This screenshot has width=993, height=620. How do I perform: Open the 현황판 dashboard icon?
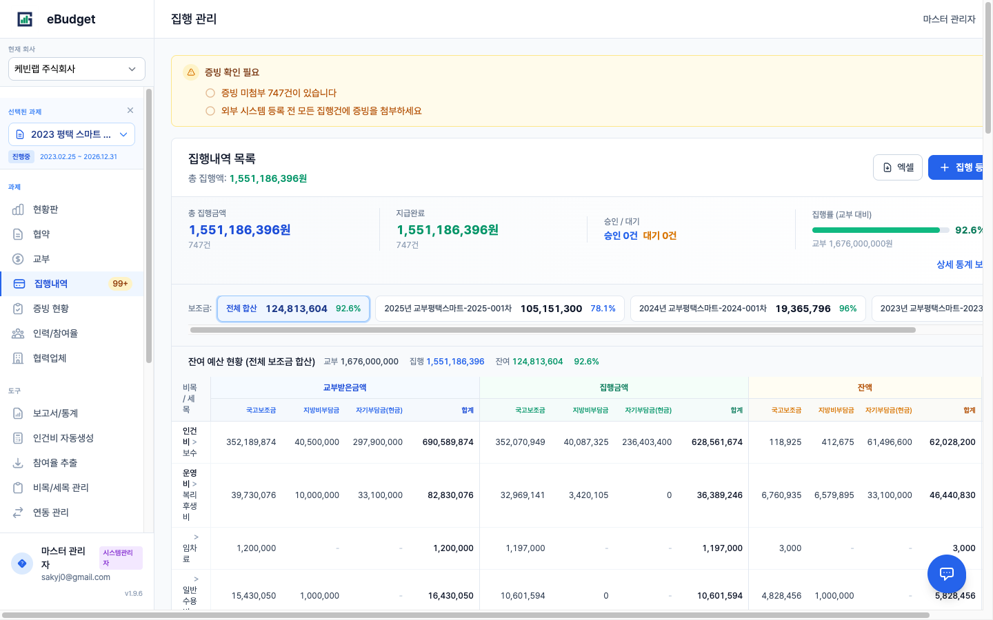pos(19,209)
